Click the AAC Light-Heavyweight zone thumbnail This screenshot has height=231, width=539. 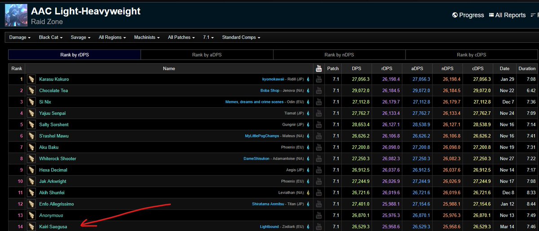pos(16,15)
